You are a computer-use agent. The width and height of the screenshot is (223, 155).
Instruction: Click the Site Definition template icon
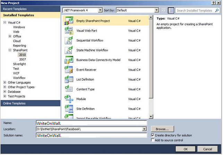click(x=69, y=109)
